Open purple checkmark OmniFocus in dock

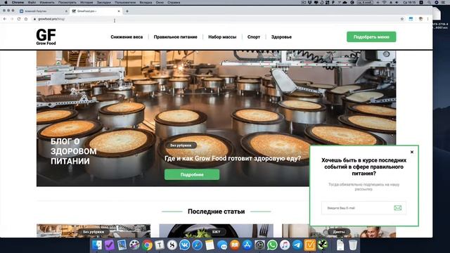tap(110, 245)
